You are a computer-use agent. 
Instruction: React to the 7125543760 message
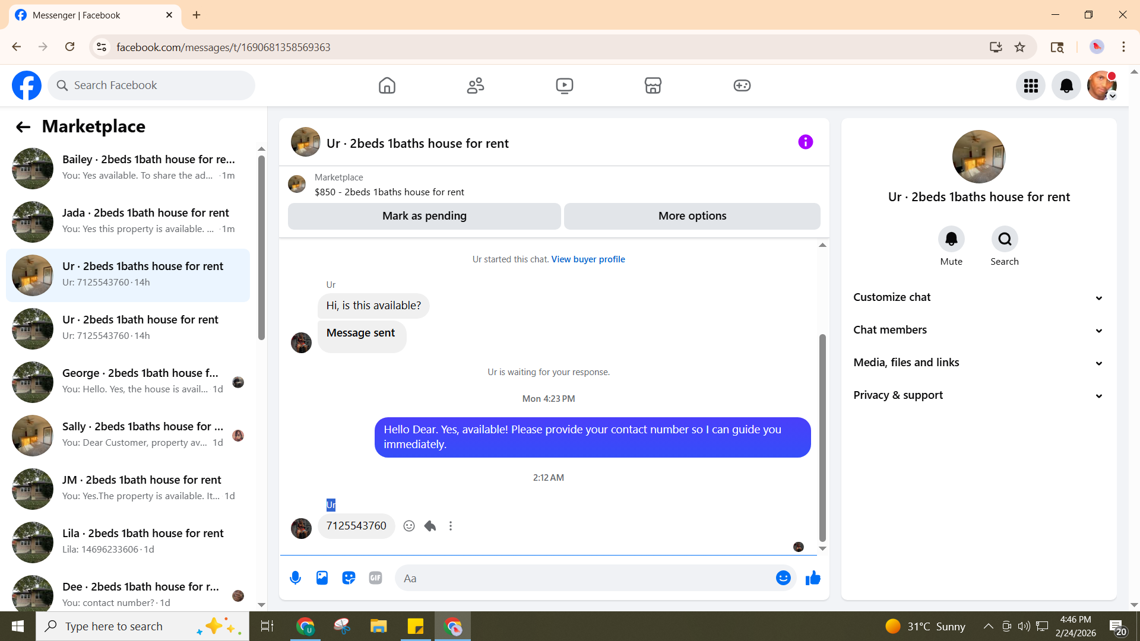(x=409, y=526)
